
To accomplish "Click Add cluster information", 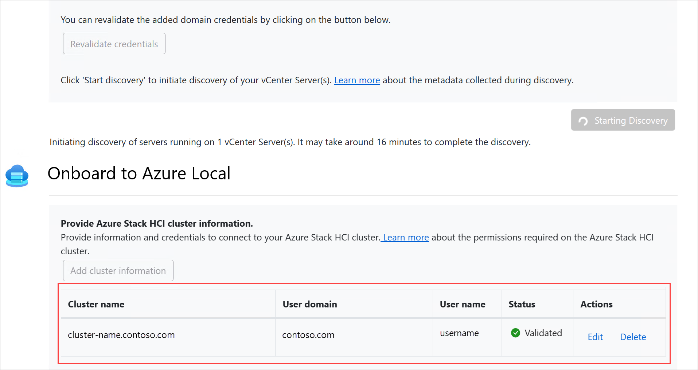I will 118,270.
